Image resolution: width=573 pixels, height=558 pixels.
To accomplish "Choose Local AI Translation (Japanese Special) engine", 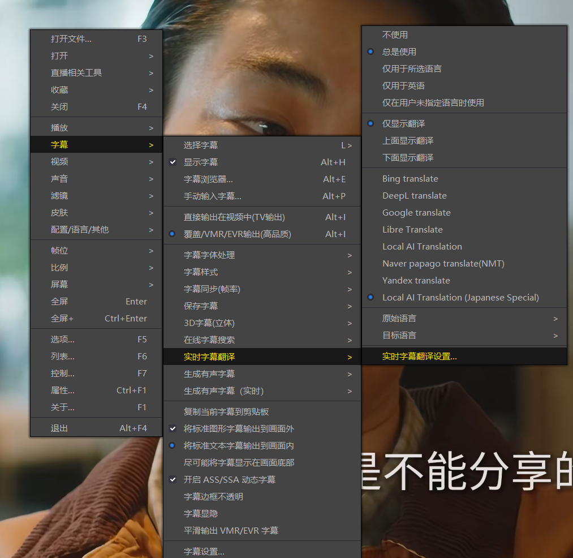I will [x=464, y=297].
